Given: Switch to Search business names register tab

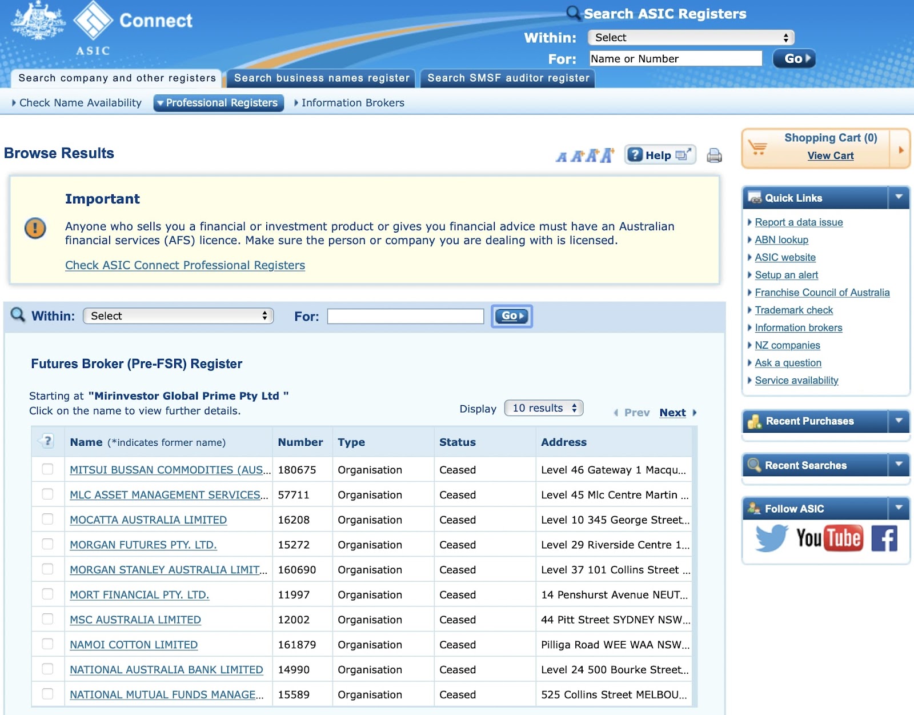Looking at the screenshot, I should coord(322,78).
